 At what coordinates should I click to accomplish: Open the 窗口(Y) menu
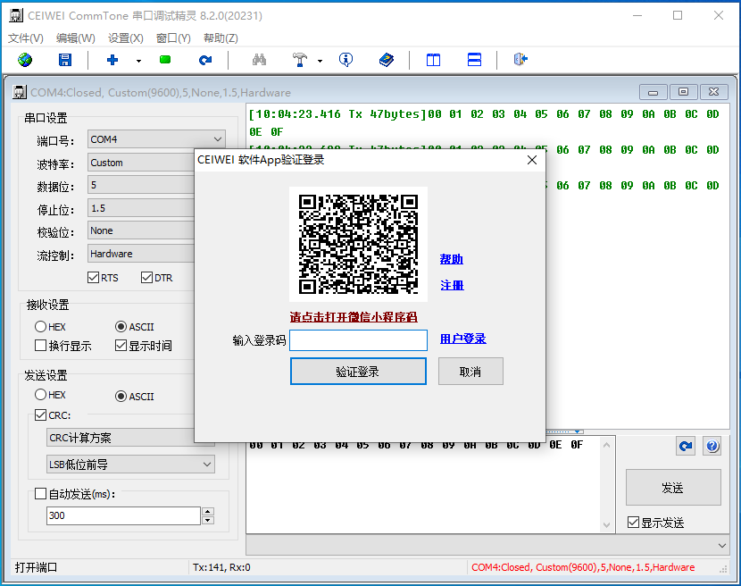click(x=173, y=38)
